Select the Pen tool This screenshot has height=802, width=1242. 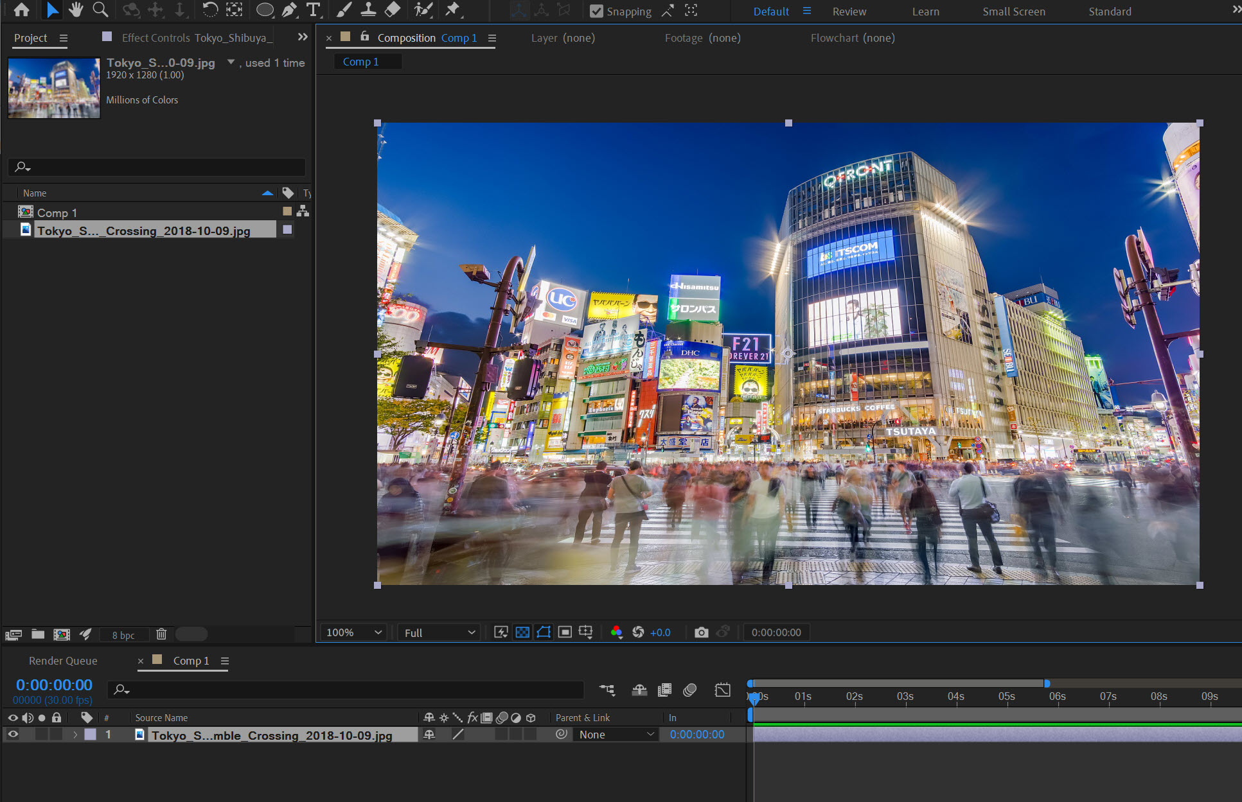[x=290, y=10]
